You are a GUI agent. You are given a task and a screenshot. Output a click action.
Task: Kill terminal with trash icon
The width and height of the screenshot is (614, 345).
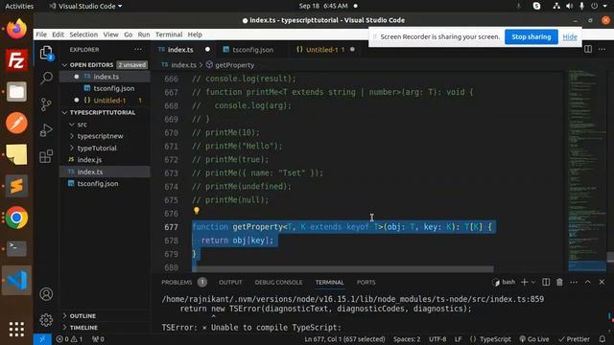click(x=559, y=282)
